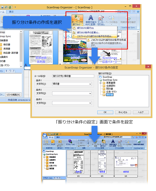Switch to 表示 tab in 領収書 window
The width and height of the screenshot is (156, 191).
click(58, 137)
